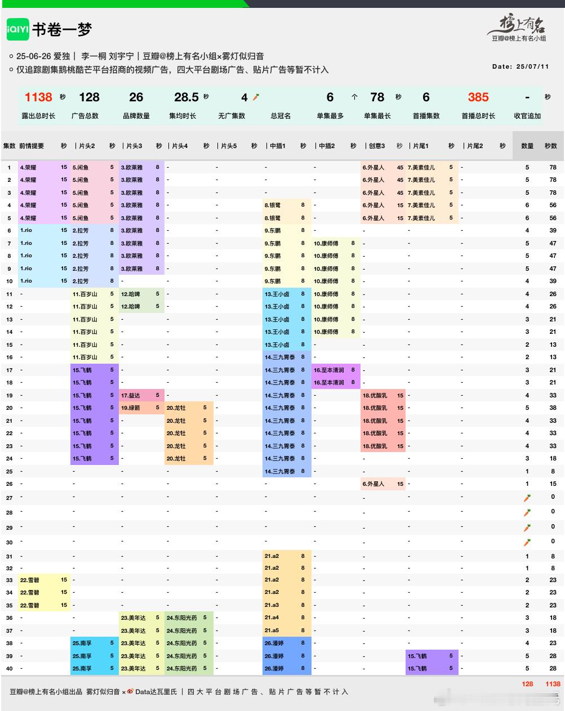Click the 片头4 column header
The height and width of the screenshot is (711, 565).
click(x=179, y=146)
